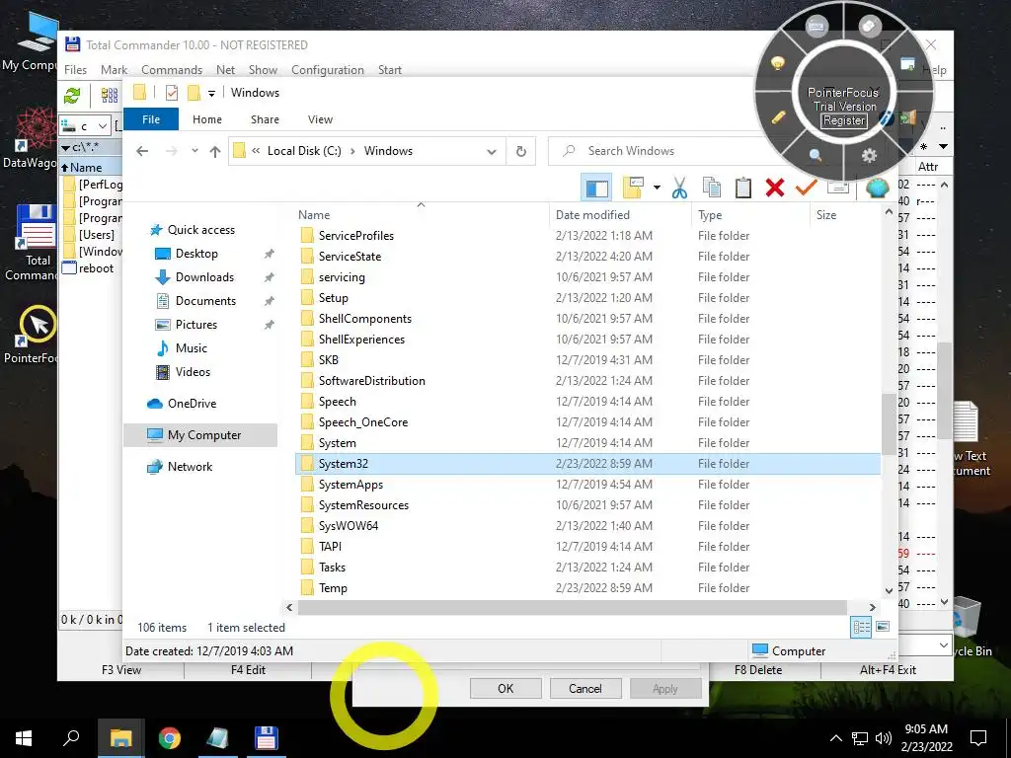Click the file list scroll down arrow

tap(890, 590)
